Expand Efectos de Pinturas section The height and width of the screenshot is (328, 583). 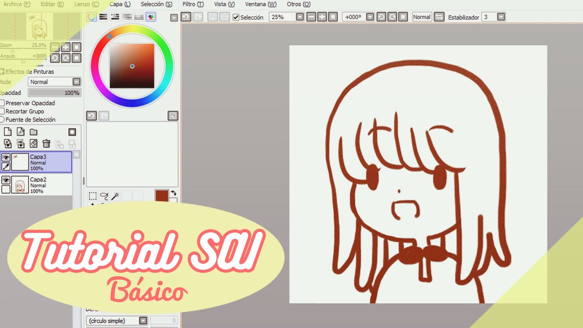tap(2, 72)
